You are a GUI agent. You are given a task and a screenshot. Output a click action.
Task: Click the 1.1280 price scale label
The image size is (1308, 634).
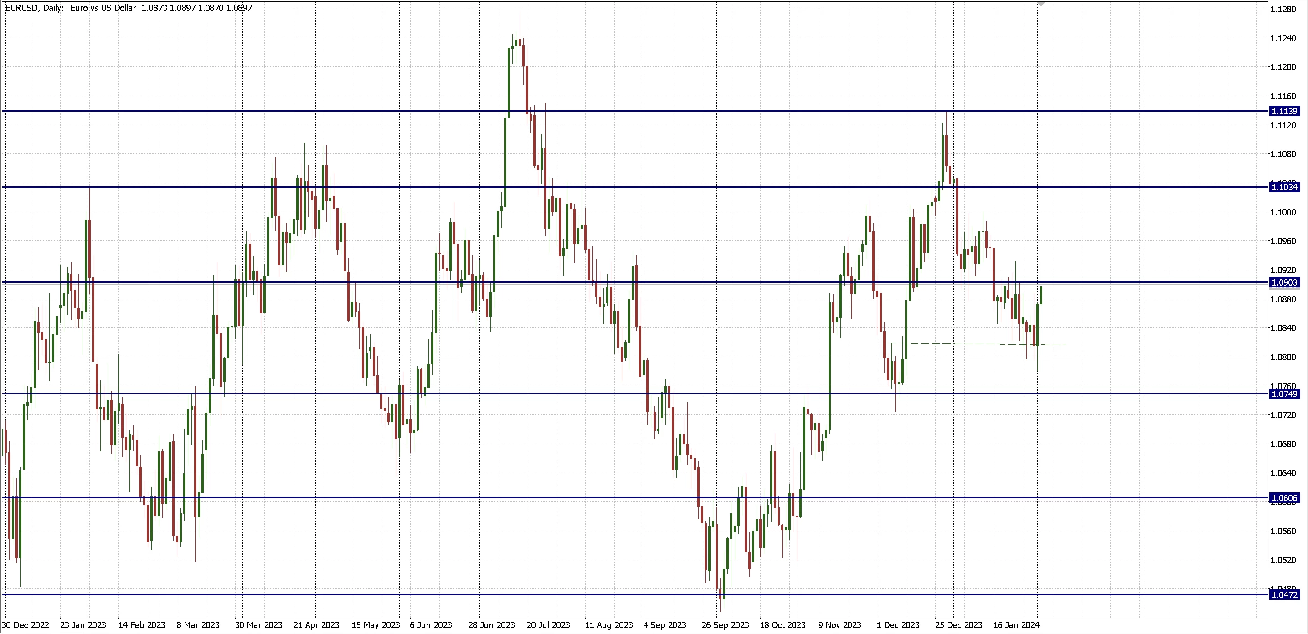pos(1283,9)
